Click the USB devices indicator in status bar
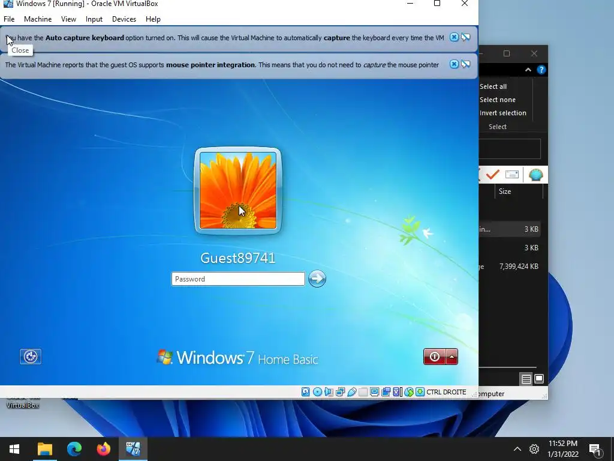This screenshot has width=614, height=461. pyautogui.click(x=351, y=392)
